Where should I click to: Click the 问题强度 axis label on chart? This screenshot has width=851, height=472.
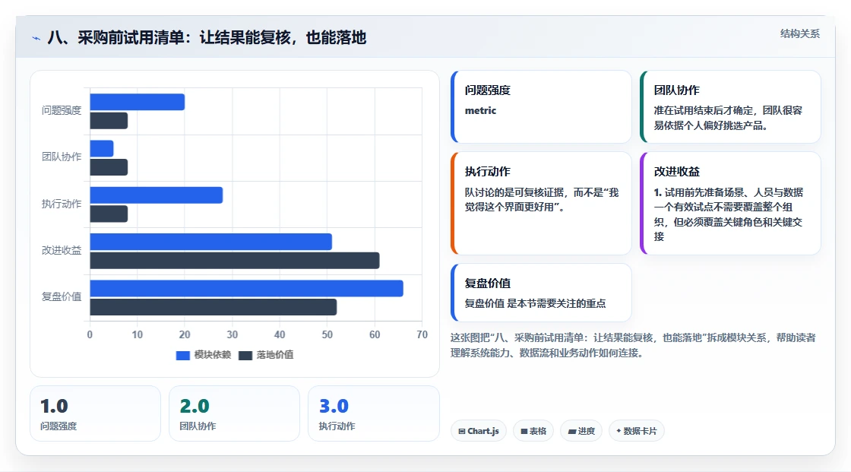point(62,111)
